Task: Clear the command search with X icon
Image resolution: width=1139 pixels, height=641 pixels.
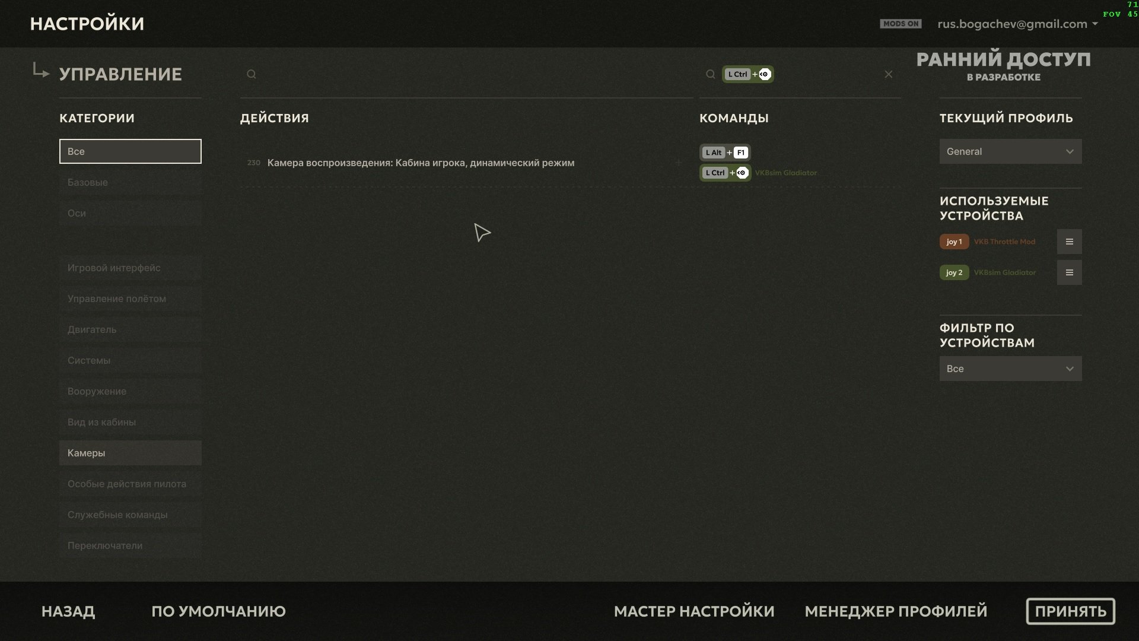Action: [888, 74]
